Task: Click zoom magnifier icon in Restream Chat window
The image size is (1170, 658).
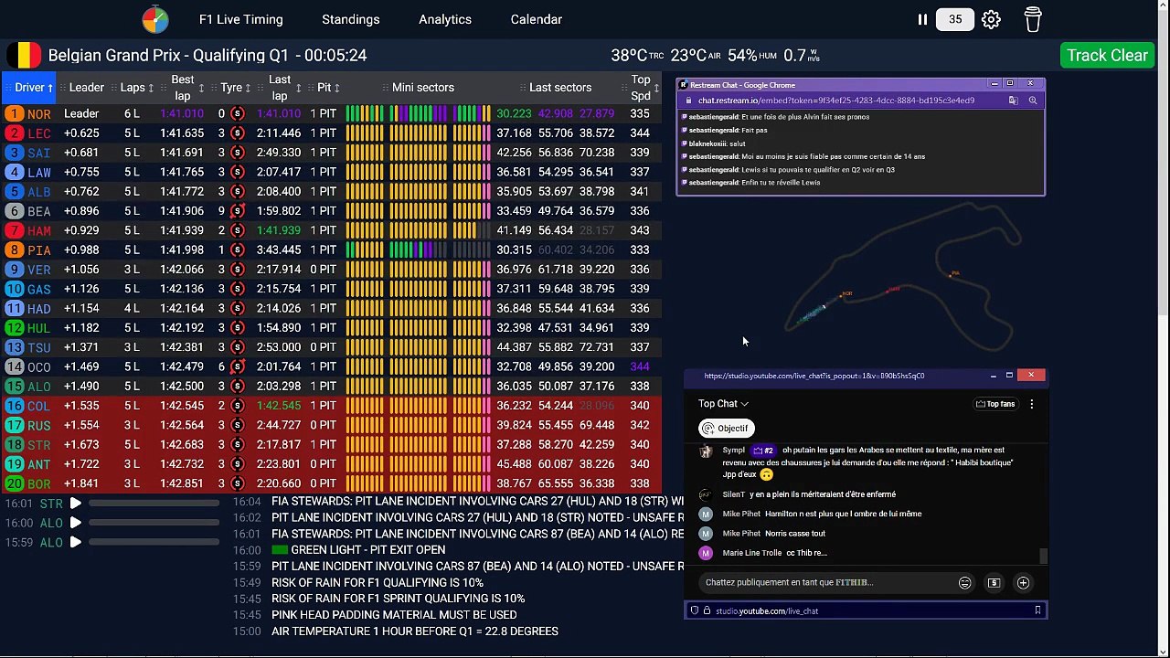Action: tap(1033, 101)
